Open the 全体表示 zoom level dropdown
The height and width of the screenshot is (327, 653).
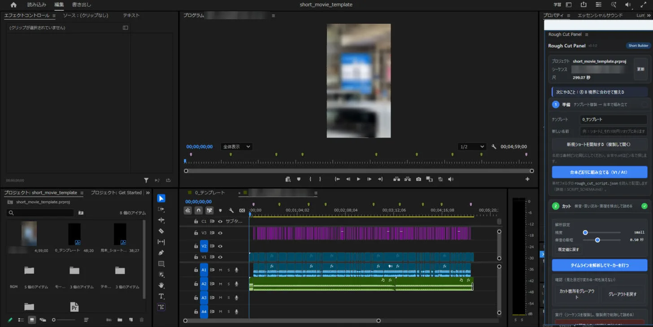tap(236, 146)
